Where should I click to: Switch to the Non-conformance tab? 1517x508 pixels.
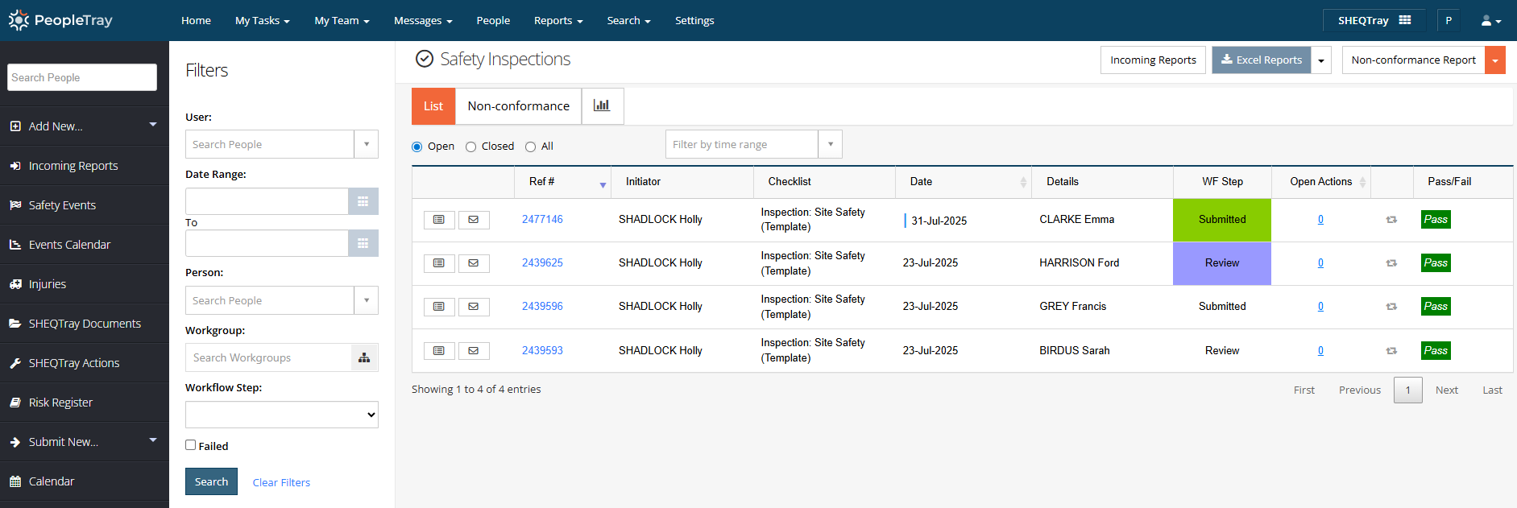[x=518, y=106]
